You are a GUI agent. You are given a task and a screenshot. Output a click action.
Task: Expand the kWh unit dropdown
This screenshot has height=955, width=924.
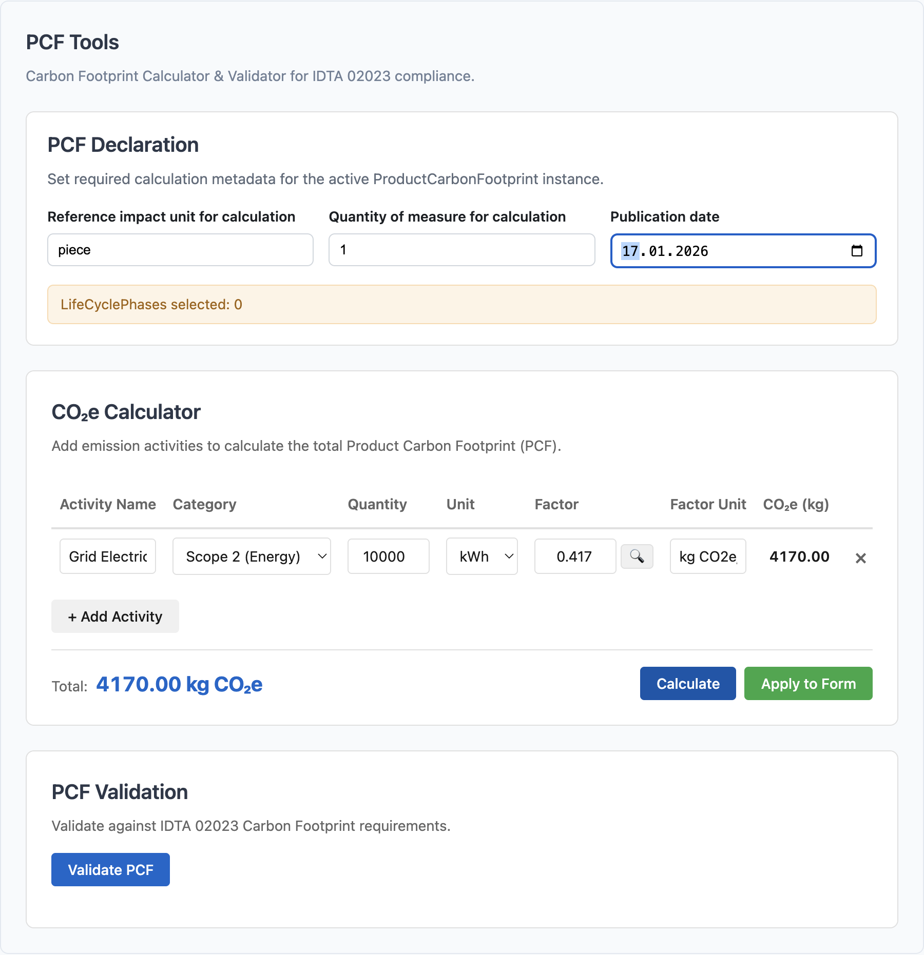pos(482,556)
